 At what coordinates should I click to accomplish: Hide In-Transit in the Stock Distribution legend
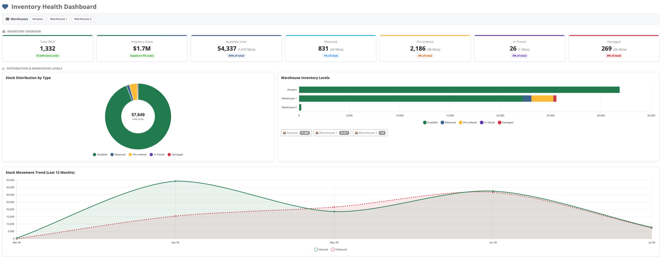(157, 155)
